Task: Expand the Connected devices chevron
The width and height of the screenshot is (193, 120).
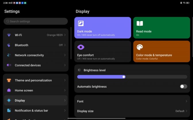Action: [x=65, y=65]
